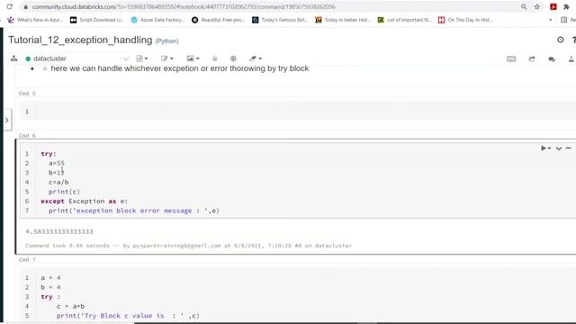Open the "Azure Data Factory" bookmark
This screenshot has height=324, width=576.
click(157, 20)
